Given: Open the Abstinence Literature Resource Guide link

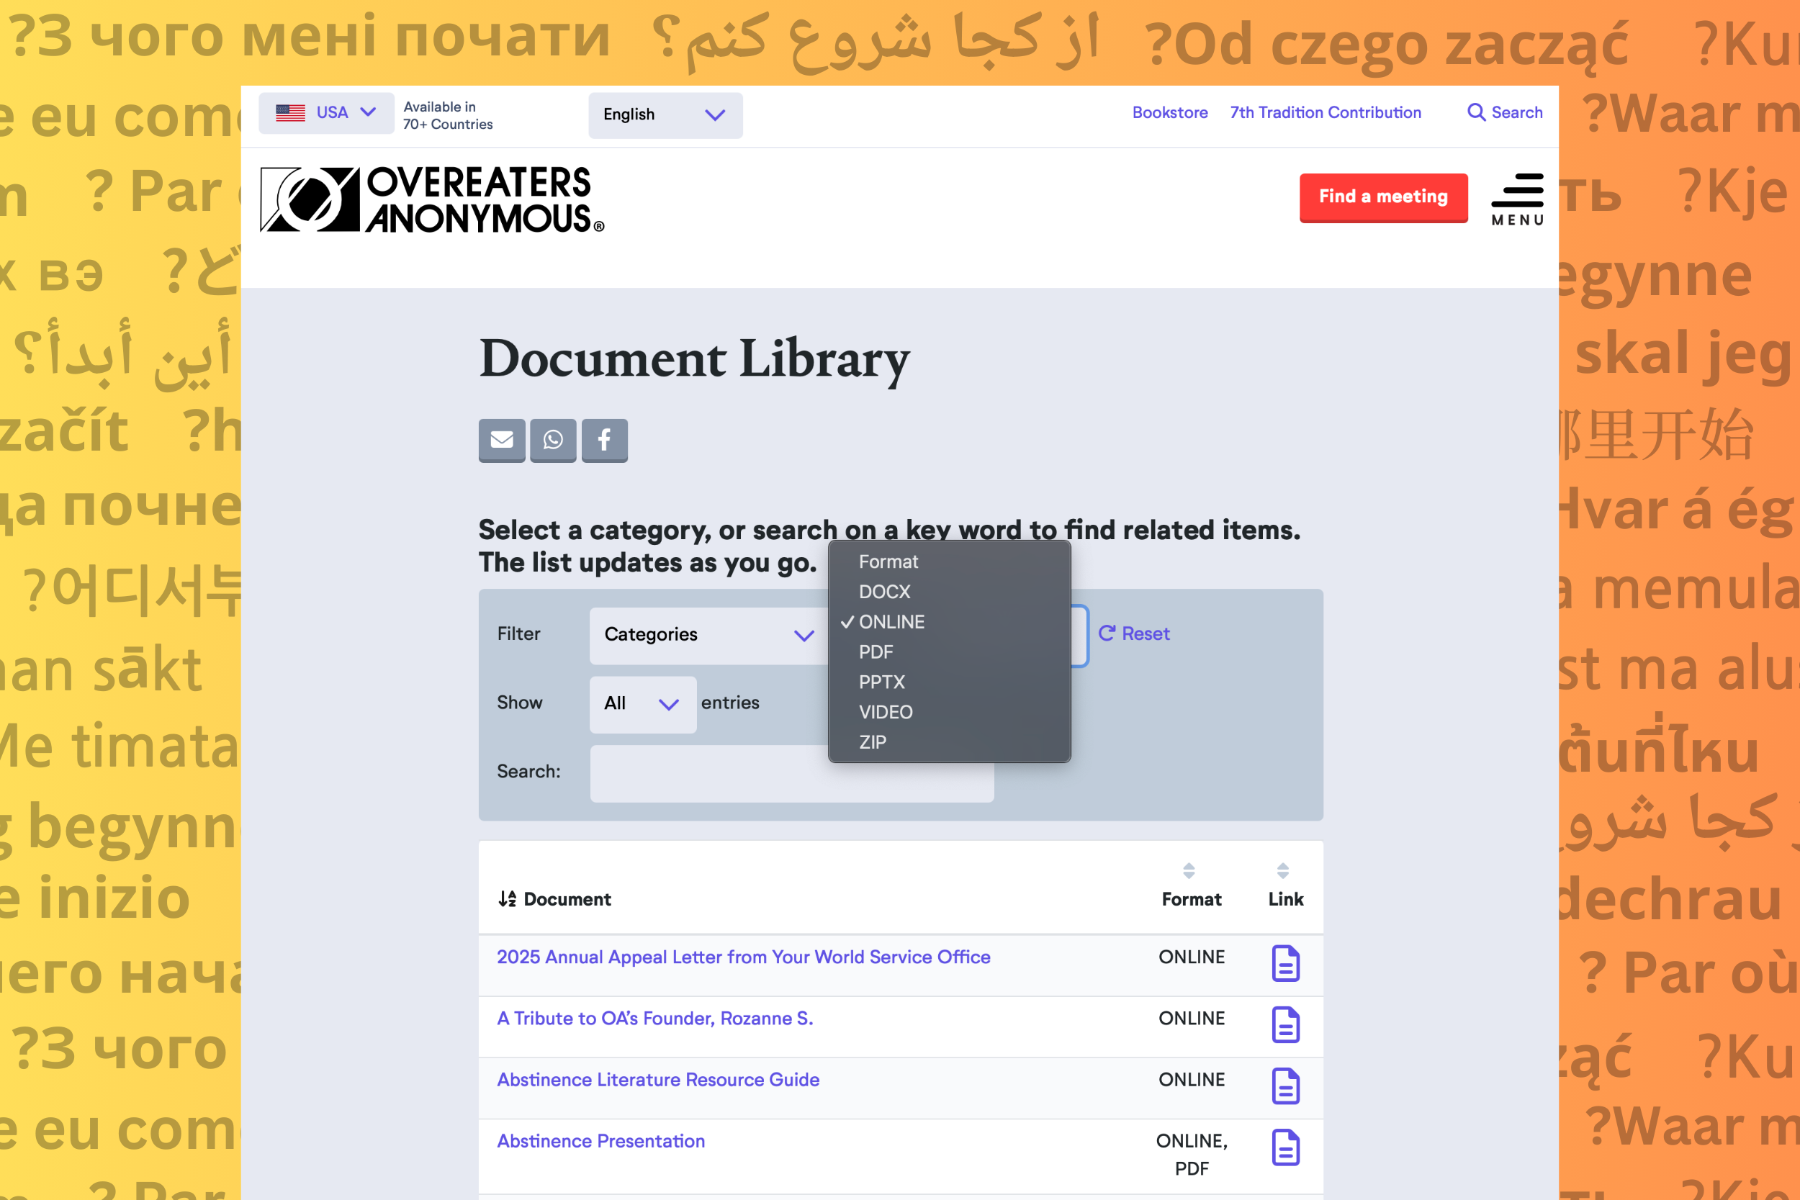Looking at the screenshot, I should coord(657,1080).
